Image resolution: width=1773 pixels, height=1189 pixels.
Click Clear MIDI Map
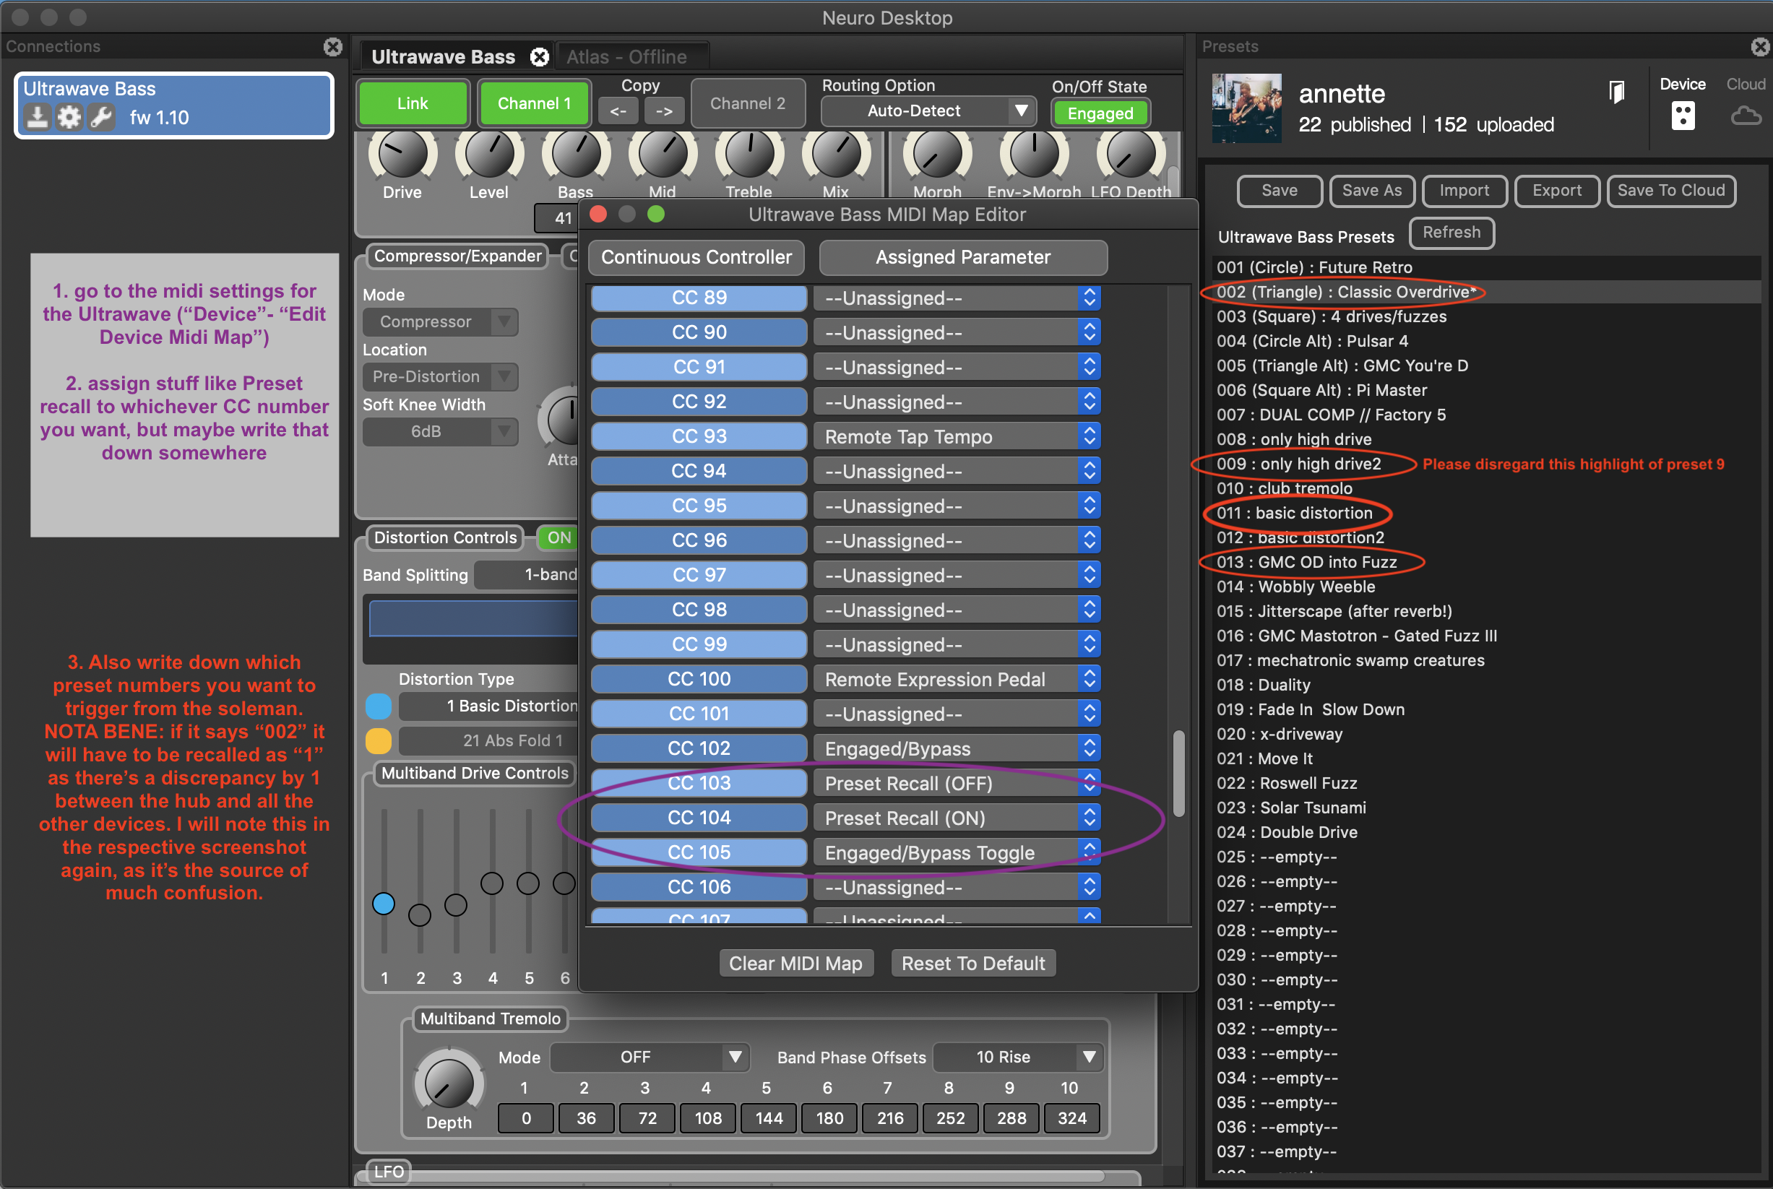(795, 963)
